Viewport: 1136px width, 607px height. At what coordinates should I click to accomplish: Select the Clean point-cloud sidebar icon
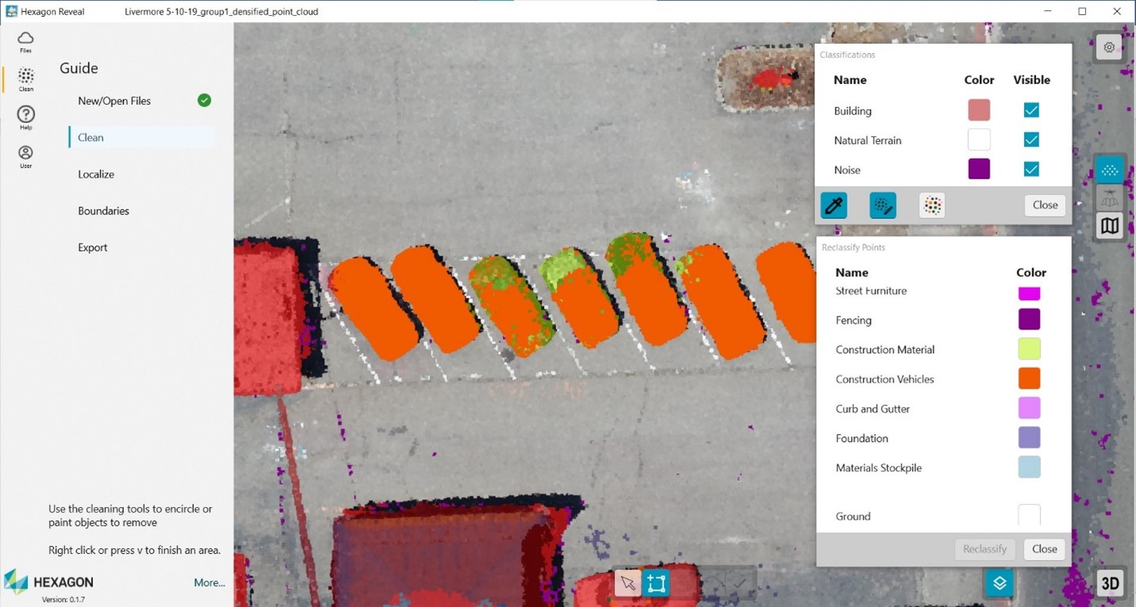(25, 79)
